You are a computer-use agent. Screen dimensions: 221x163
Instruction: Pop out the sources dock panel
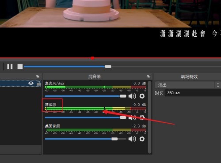click(38, 76)
